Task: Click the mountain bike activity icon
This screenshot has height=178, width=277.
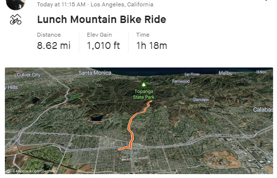Action: click(x=16, y=19)
